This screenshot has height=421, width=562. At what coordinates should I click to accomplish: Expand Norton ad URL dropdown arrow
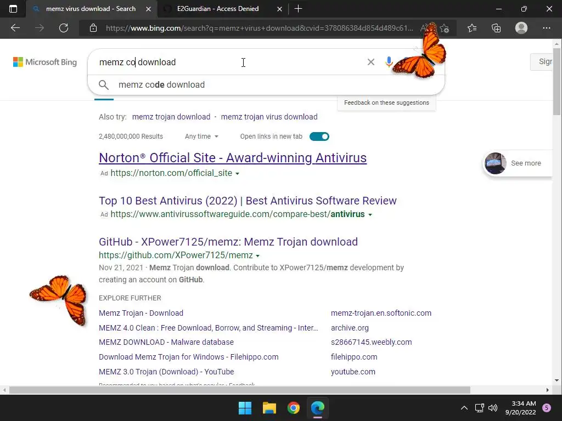237,174
